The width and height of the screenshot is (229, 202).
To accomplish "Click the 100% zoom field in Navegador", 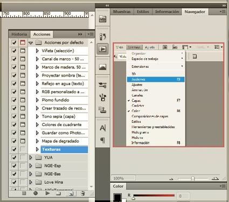I will [123, 178].
